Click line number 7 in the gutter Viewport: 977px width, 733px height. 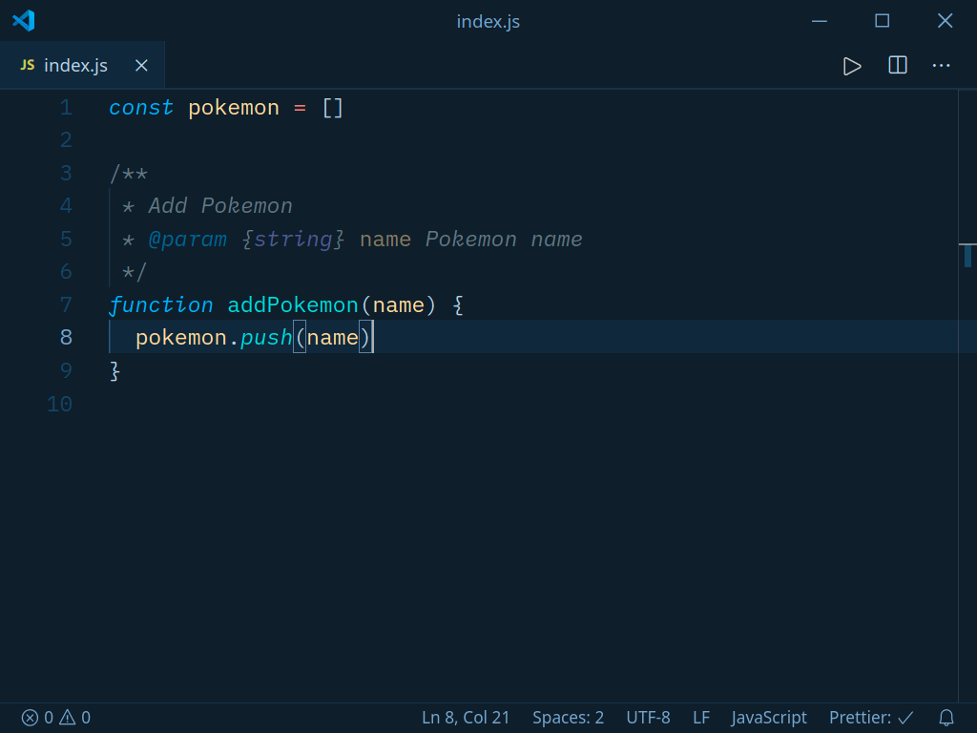coord(66,304)
